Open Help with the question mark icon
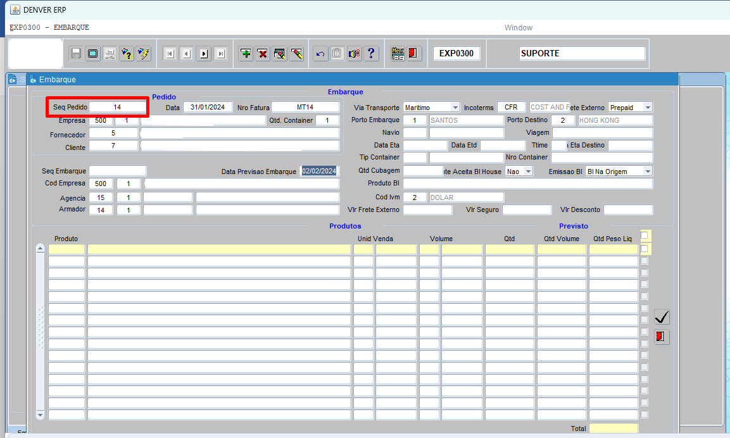Screen dimensions: 730x438 coord(371,54)
